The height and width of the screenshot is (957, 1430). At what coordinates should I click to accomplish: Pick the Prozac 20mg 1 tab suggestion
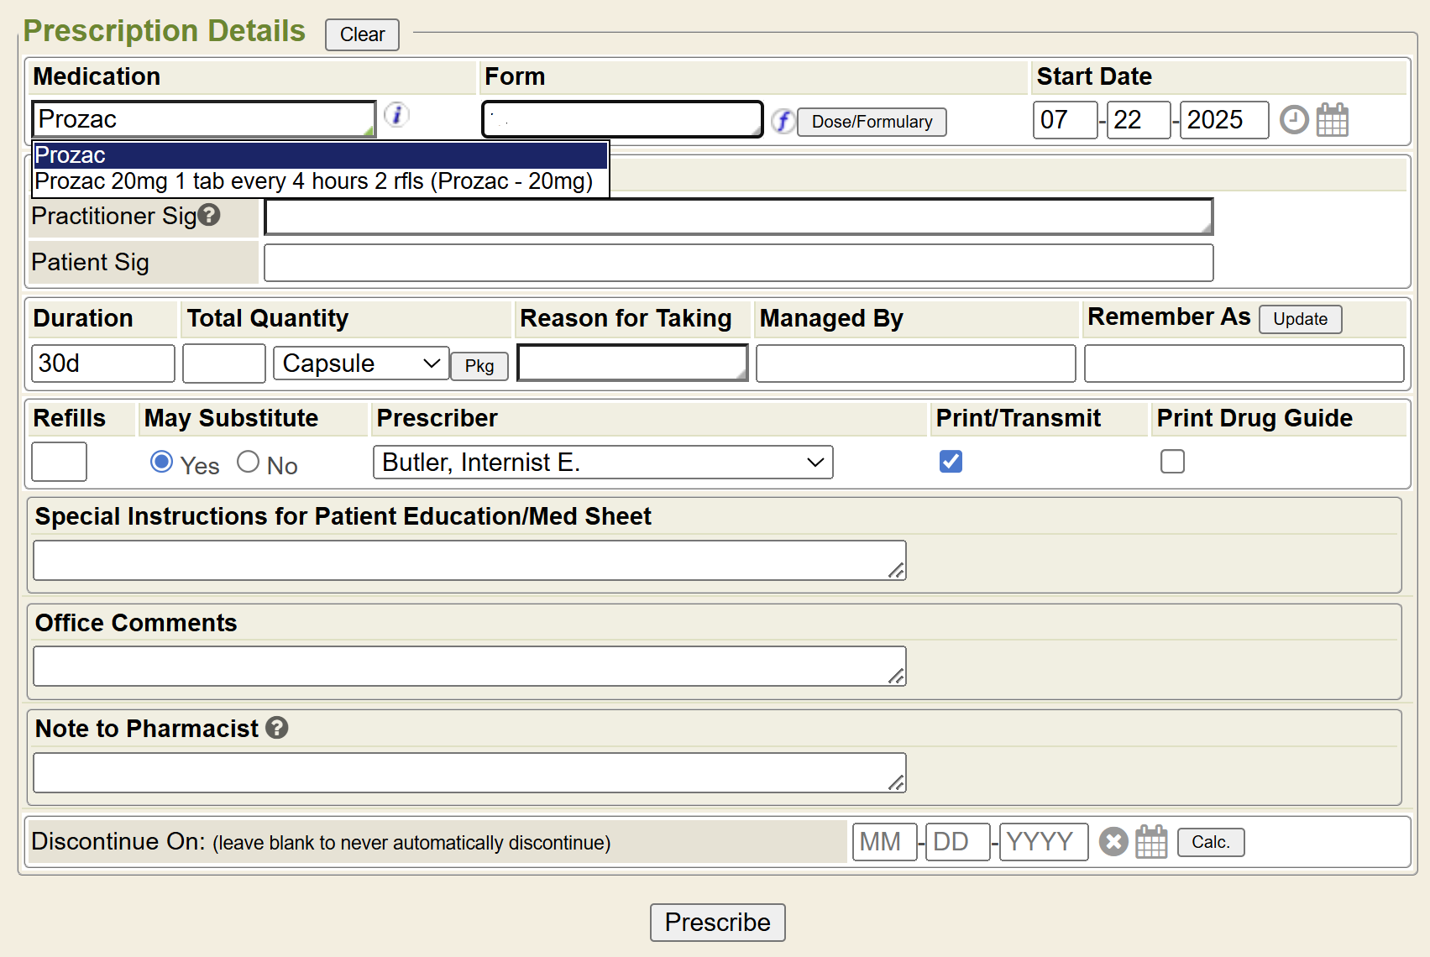tap(314, 181)
